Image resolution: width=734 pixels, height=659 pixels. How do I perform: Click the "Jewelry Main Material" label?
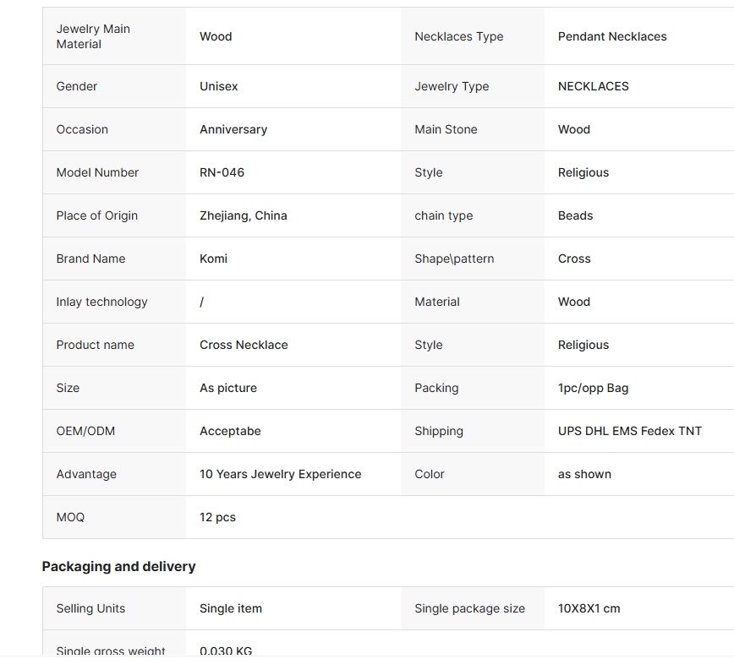click(93, 36)
